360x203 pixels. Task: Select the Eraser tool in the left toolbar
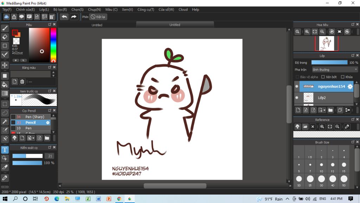pos(5,37)
